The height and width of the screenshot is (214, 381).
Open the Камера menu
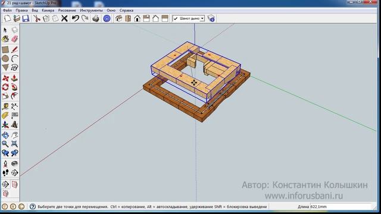48,11
